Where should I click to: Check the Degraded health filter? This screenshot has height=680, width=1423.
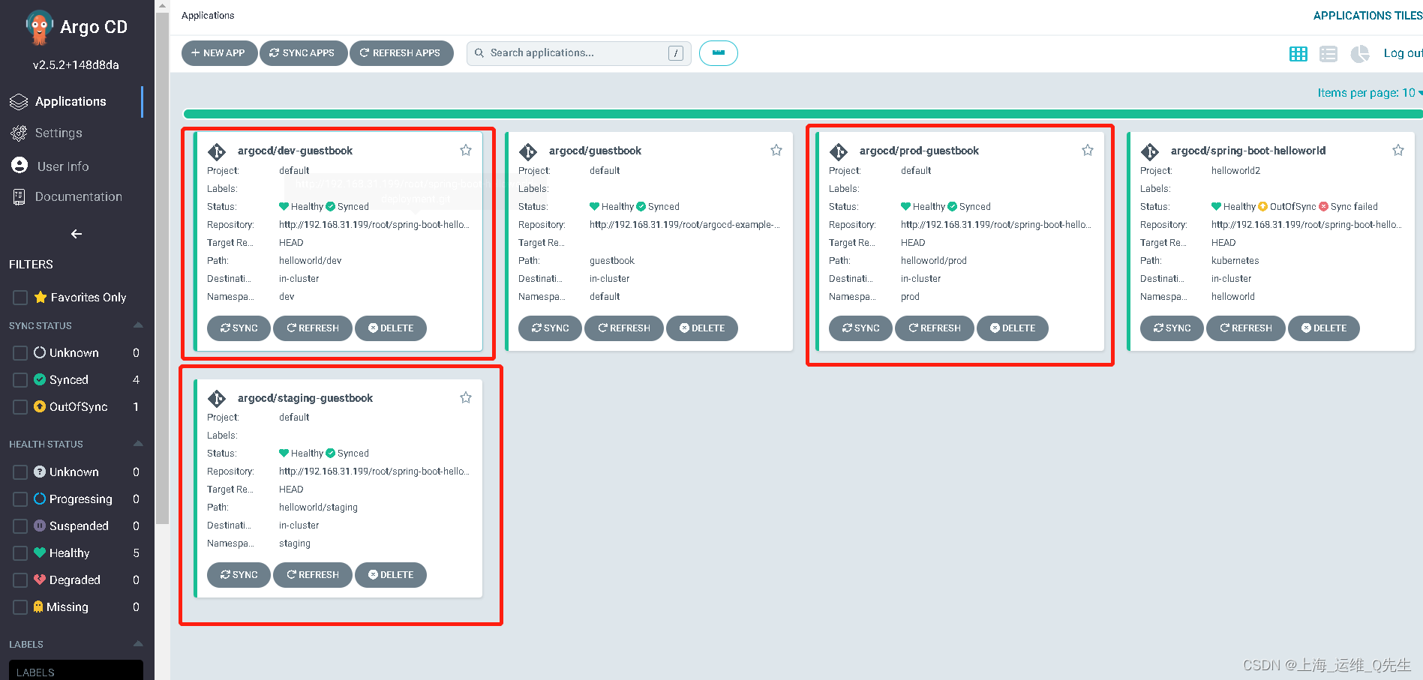point(20,580)
